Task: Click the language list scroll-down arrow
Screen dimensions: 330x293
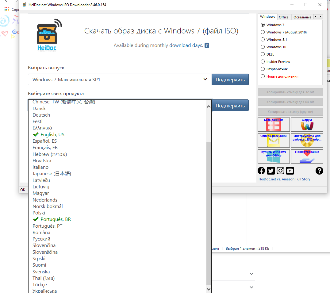Action: coord(209,289)
